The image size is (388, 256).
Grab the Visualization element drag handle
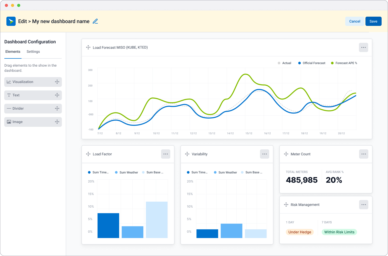point(57,82)
